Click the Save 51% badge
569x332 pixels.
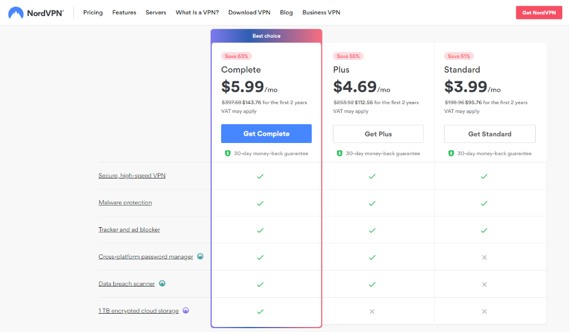point(458,56)
